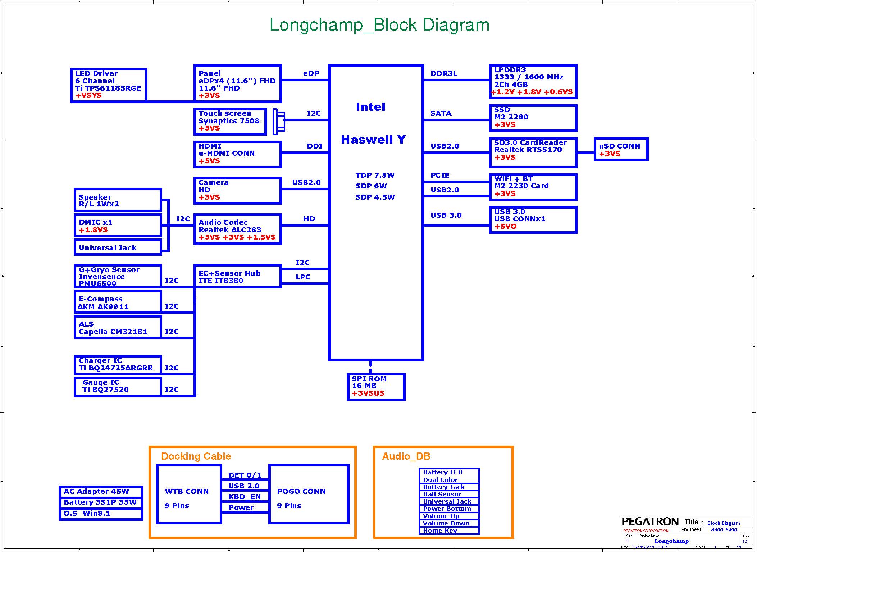Select the "+3VSUS" power rail text
This screenshot has width=875, height=601.
coord(368,393)
